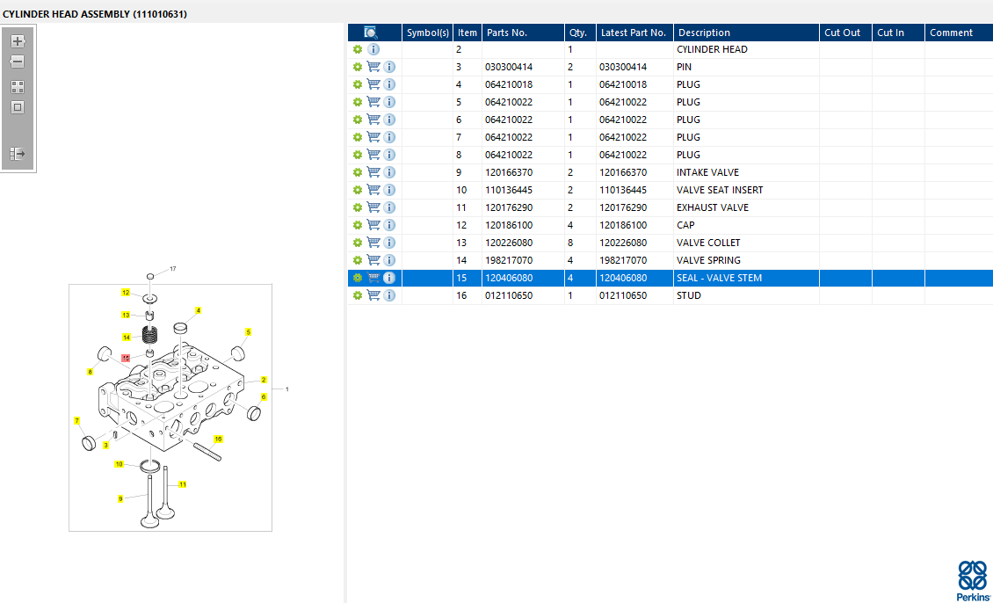Select highlighted callout 15 on diagram
Image resolution: width=993 pixels, height=603 pixels.
click(x=126, y=358)
